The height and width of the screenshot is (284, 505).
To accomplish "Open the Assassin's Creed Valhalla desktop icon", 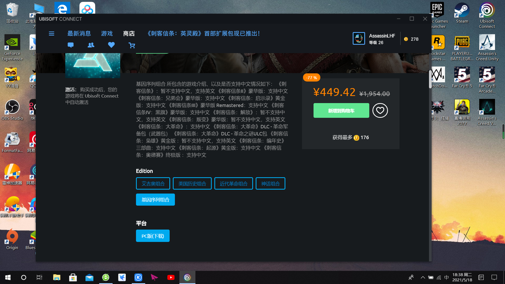I will coord(487,112).
